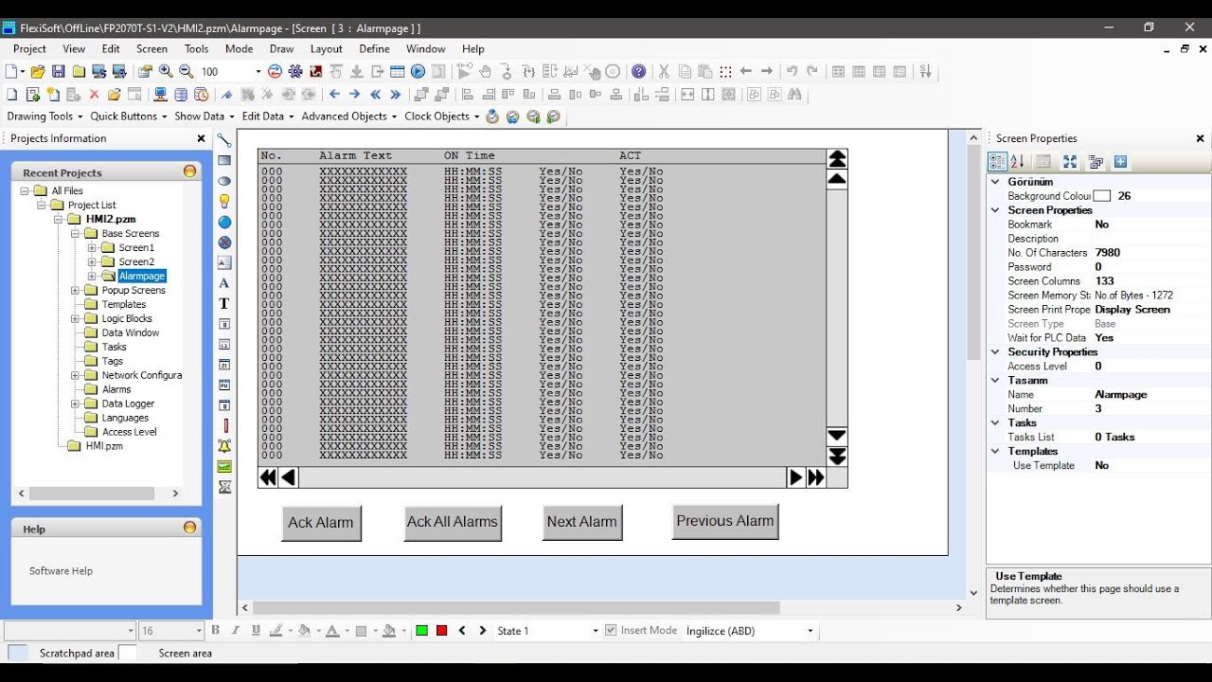The image size is (1212, 682).
Task: Open State 1 dropdown
Action: [x=596, y=631]
